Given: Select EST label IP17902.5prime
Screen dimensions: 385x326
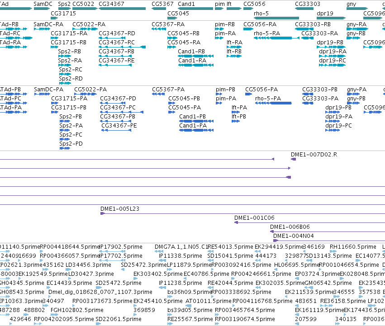Looking at the screenshot, I should pos(121,246).
